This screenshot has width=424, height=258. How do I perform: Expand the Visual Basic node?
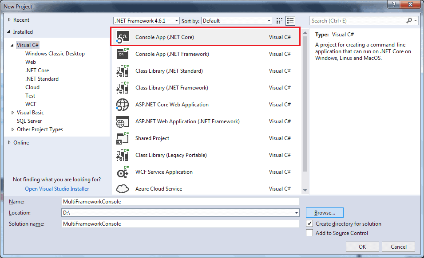tap(12, 112)
